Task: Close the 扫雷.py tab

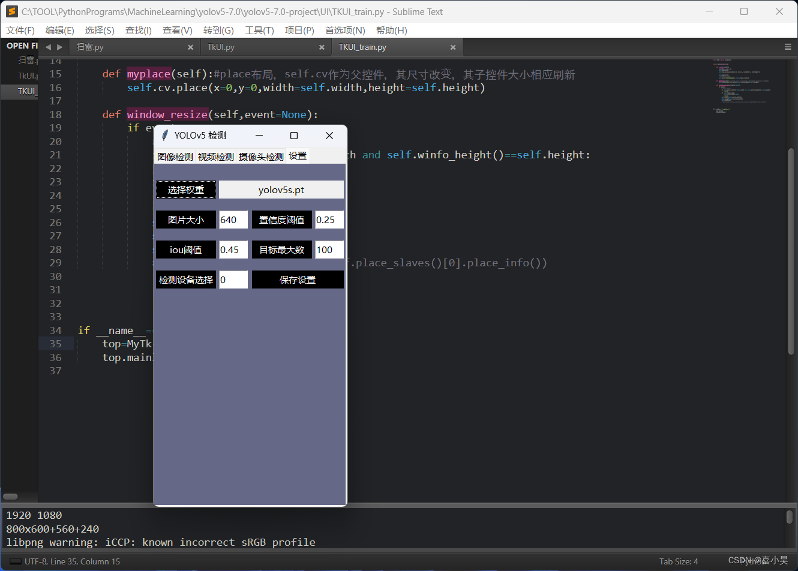Action: click(x=190, y=47)
